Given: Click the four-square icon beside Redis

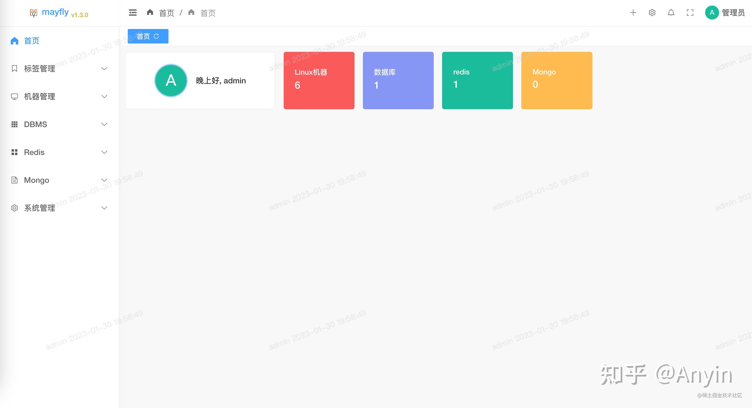Looking at the screenshot, I should click(14, 152).
